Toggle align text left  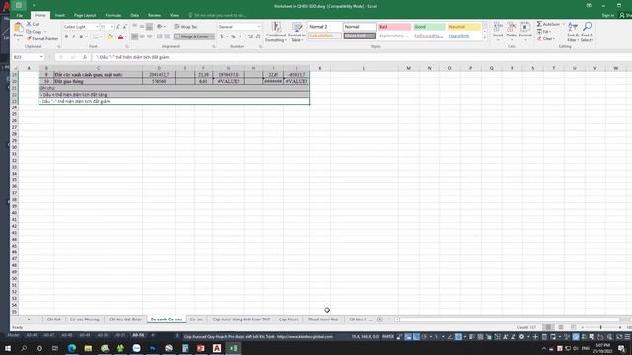pos(135,36)
